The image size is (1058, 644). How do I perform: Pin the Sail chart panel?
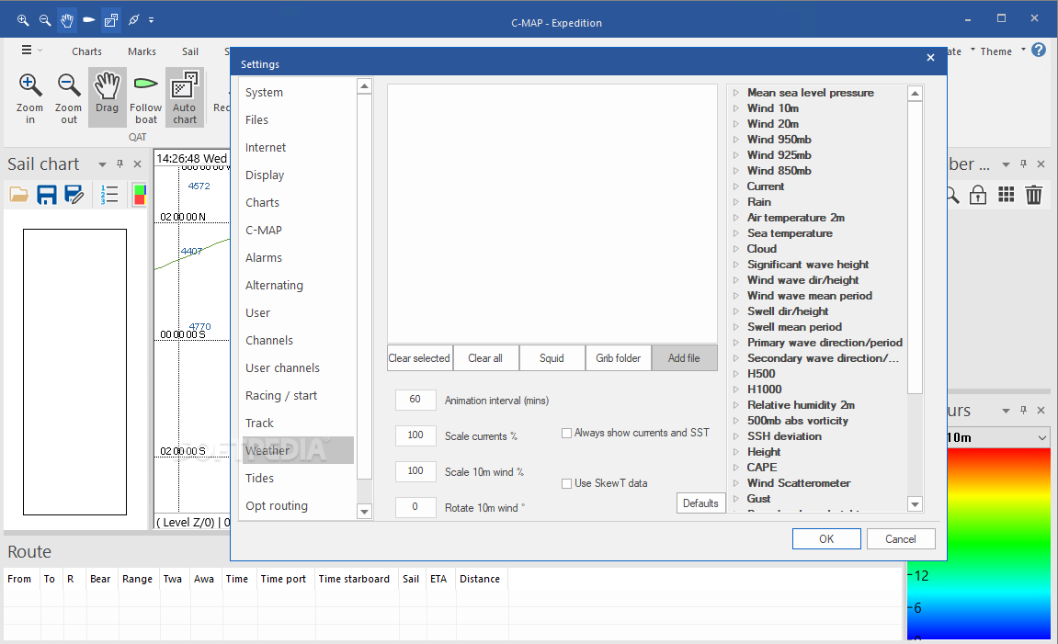pos(120,164)
